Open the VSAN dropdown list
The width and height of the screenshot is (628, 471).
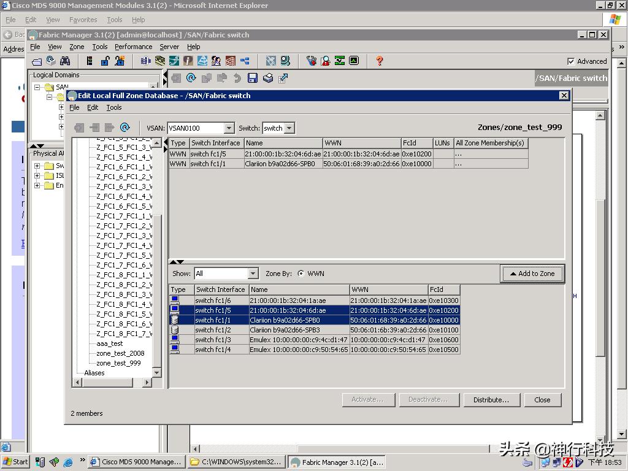coord(229,128)
